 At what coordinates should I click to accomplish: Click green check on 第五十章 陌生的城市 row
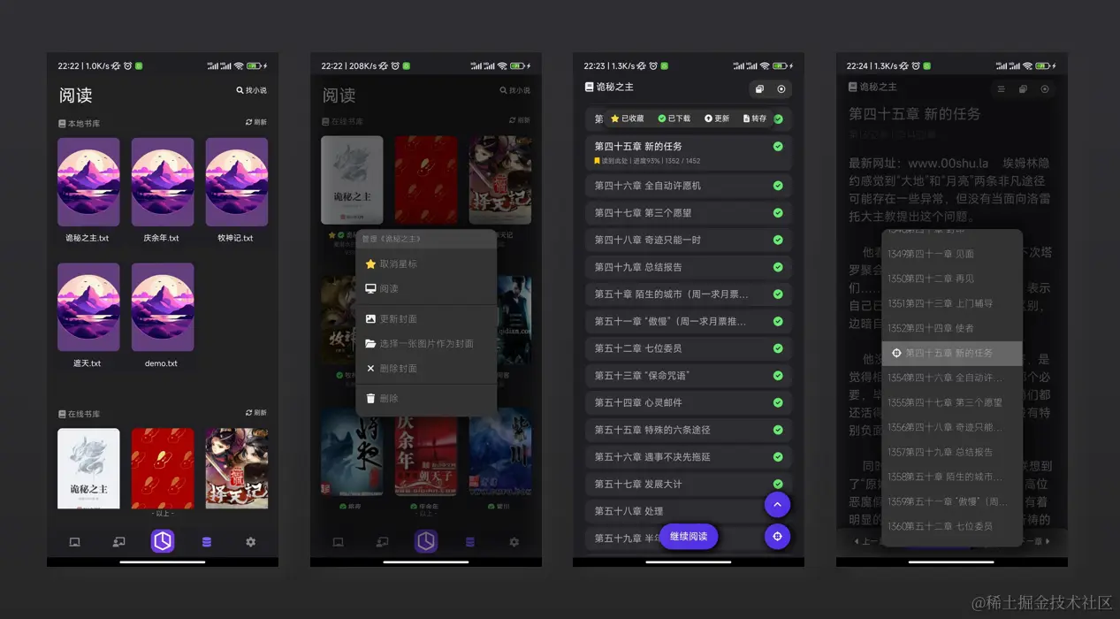click(x=778, y=294)
